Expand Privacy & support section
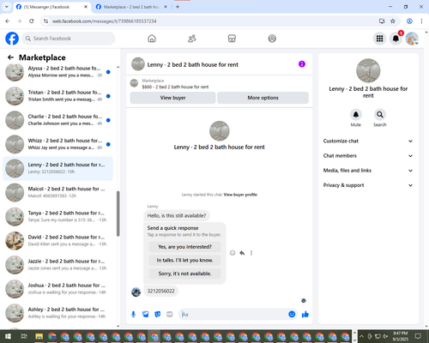 click(x=368, y=185)
